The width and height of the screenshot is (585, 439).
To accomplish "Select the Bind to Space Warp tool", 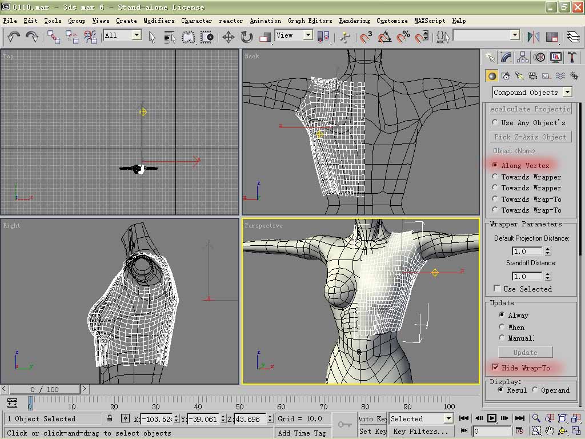I will coord(90,37).
